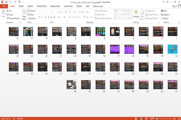
Task: Open the font name combo box
Action: pyautogui.click(x=45, y=12)
